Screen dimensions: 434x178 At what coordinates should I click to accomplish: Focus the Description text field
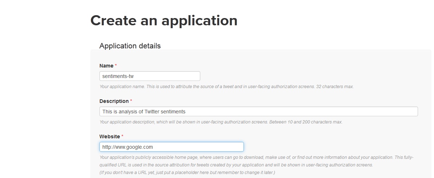click(258, 112)
